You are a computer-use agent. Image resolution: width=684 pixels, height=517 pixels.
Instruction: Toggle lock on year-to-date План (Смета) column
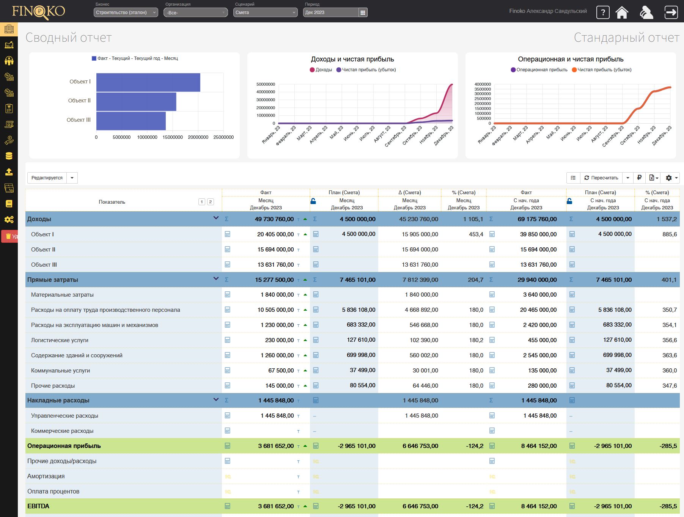click(x=569, y=201)
